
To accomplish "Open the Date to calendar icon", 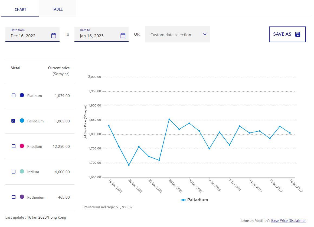I will coord(123,36).
